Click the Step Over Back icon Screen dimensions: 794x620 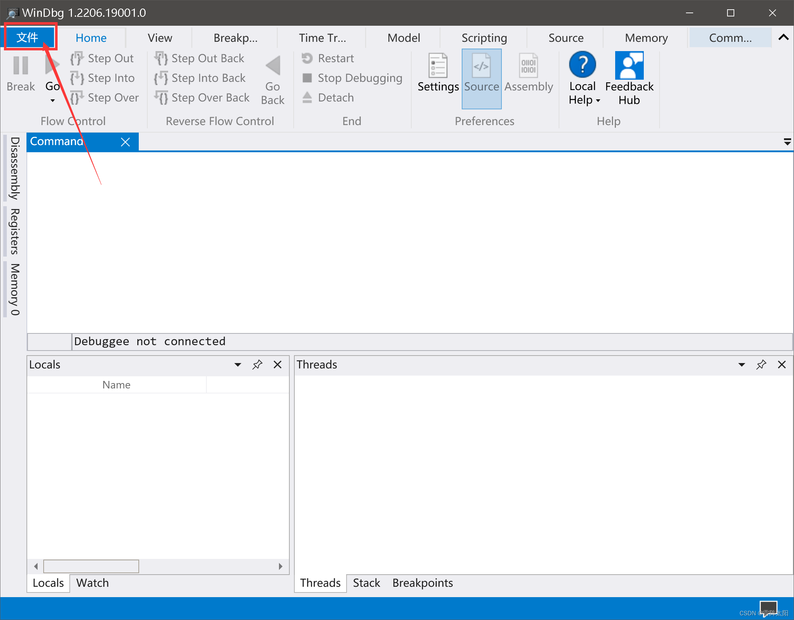161,98
